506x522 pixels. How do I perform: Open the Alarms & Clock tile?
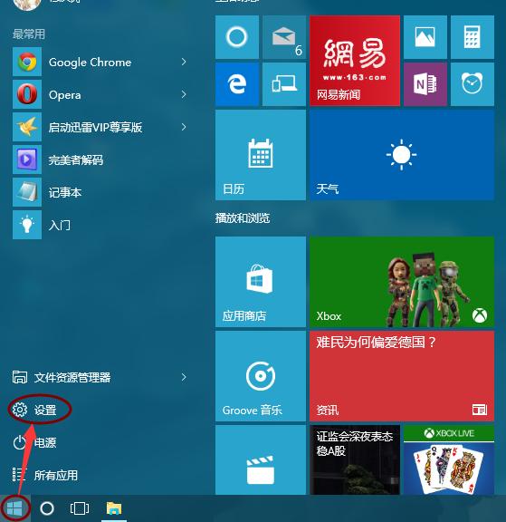click(x=473, y=84)
